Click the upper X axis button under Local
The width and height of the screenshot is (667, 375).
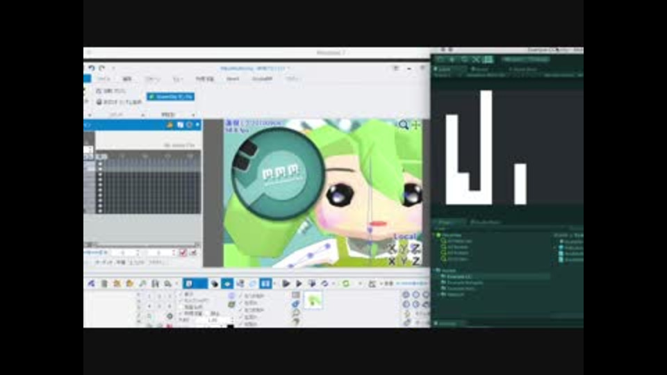pyautogui.click(x=392, y=249)
